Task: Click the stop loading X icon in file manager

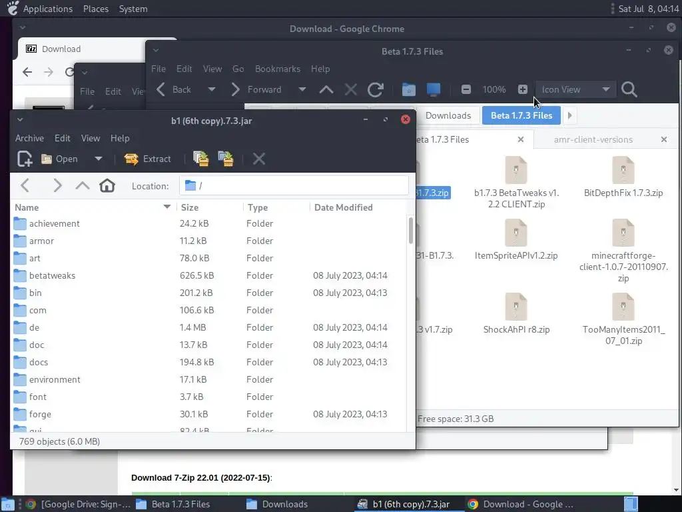Action: [350, 90]
